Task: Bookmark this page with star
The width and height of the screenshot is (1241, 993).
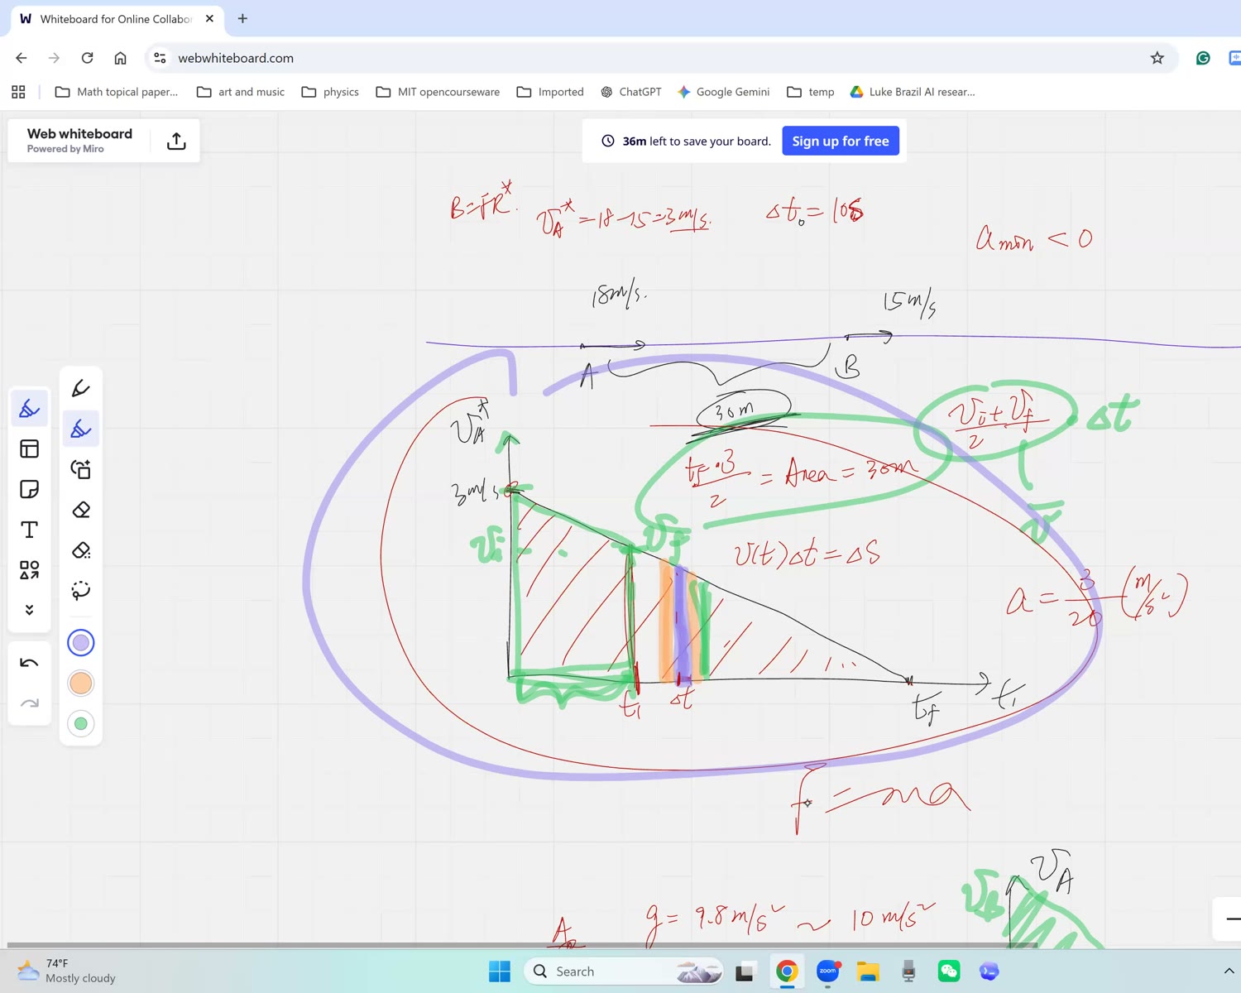Action: click(1157, 58)
